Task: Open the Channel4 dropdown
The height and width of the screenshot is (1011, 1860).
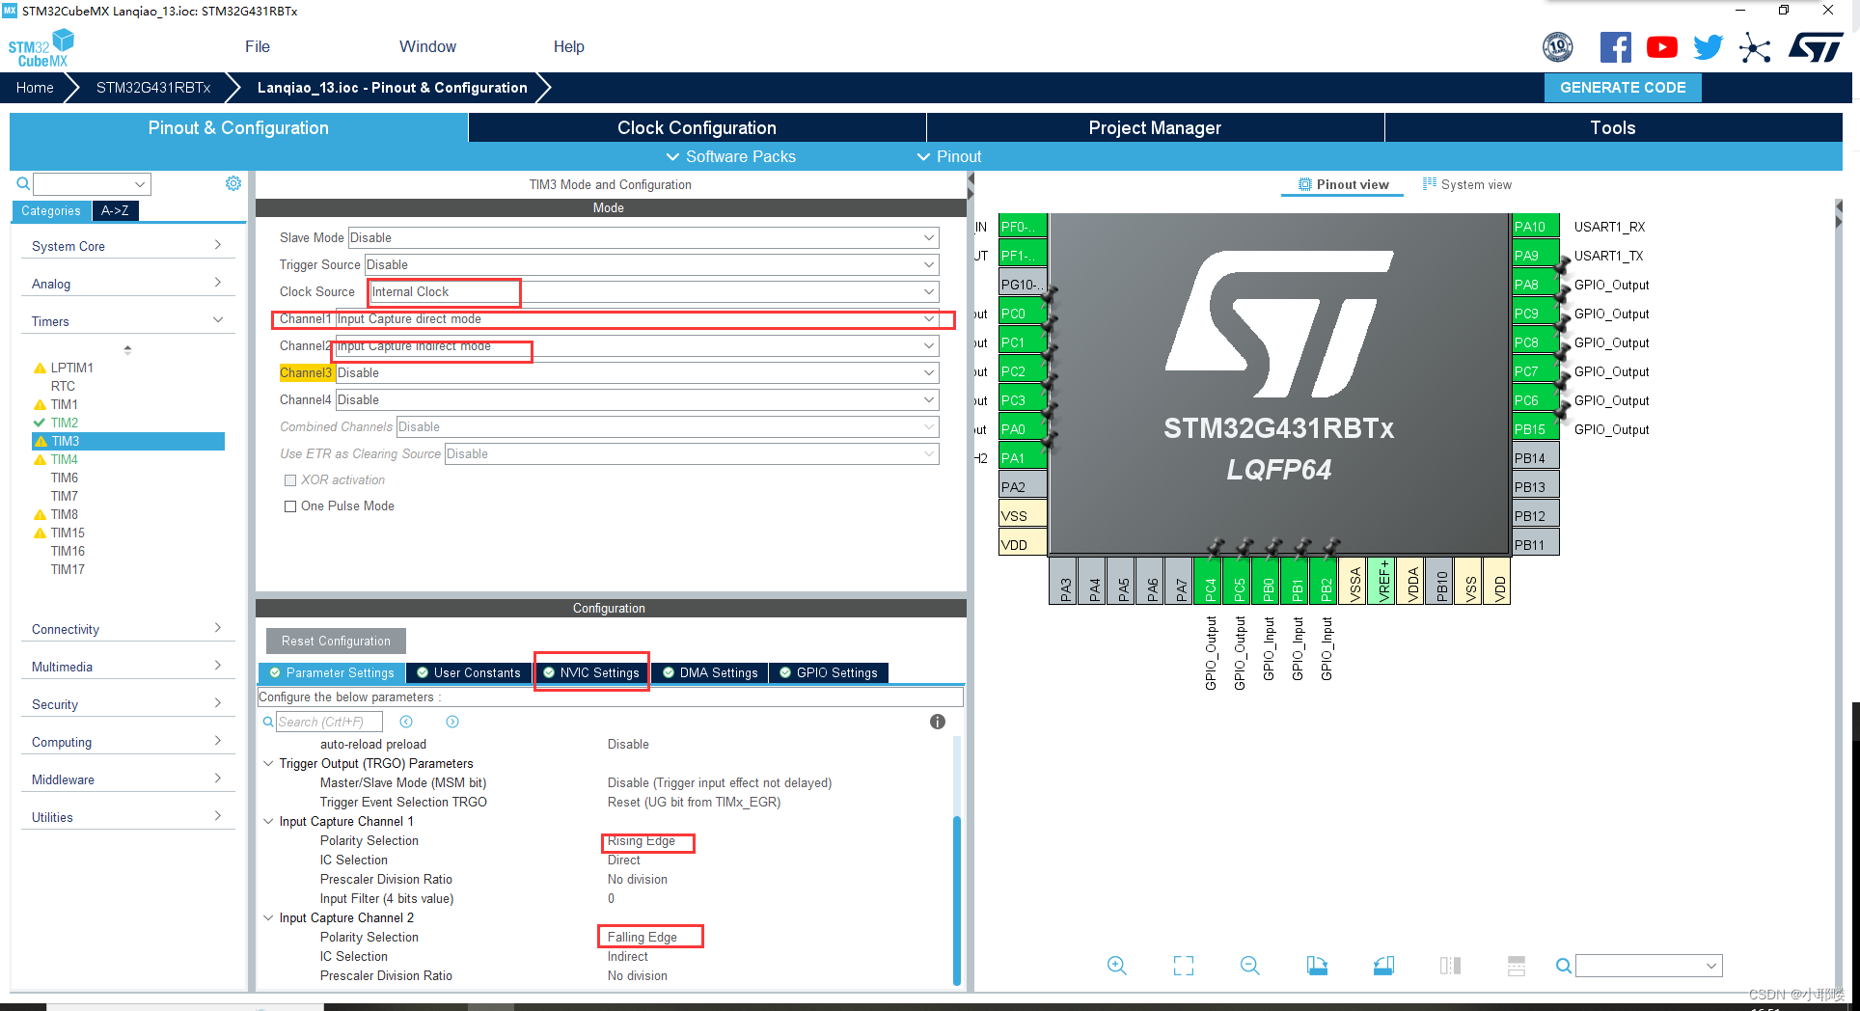Action: pyautogui.click(x=637, y=400)
